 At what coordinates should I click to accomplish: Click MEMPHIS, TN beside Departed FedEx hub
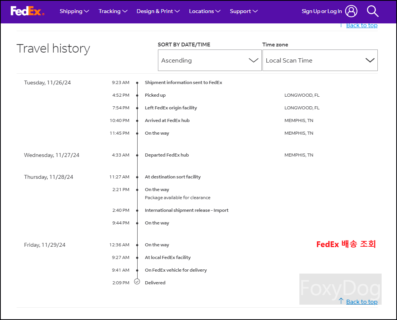pyautogui.click(x=299, y=155)
